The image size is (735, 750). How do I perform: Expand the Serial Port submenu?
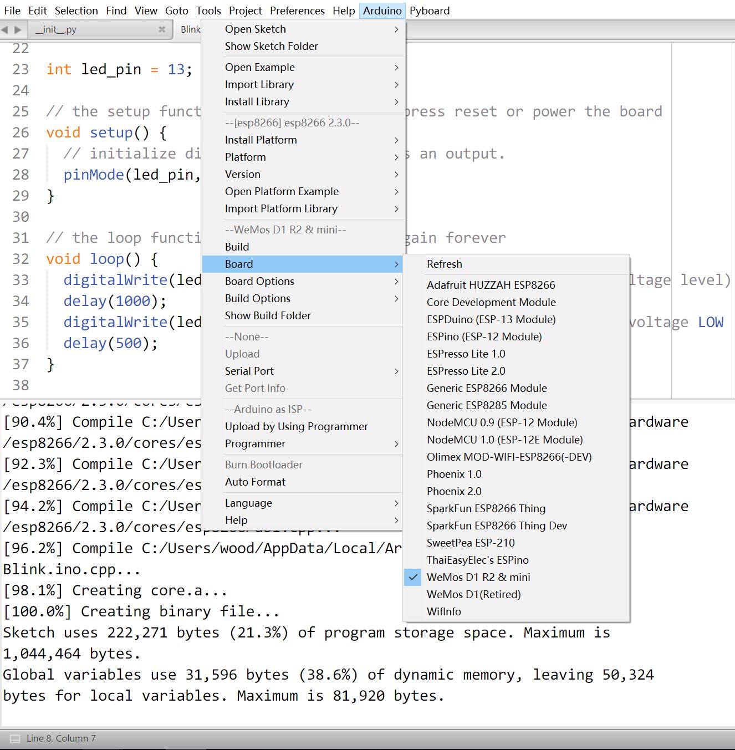click(303, 371)
